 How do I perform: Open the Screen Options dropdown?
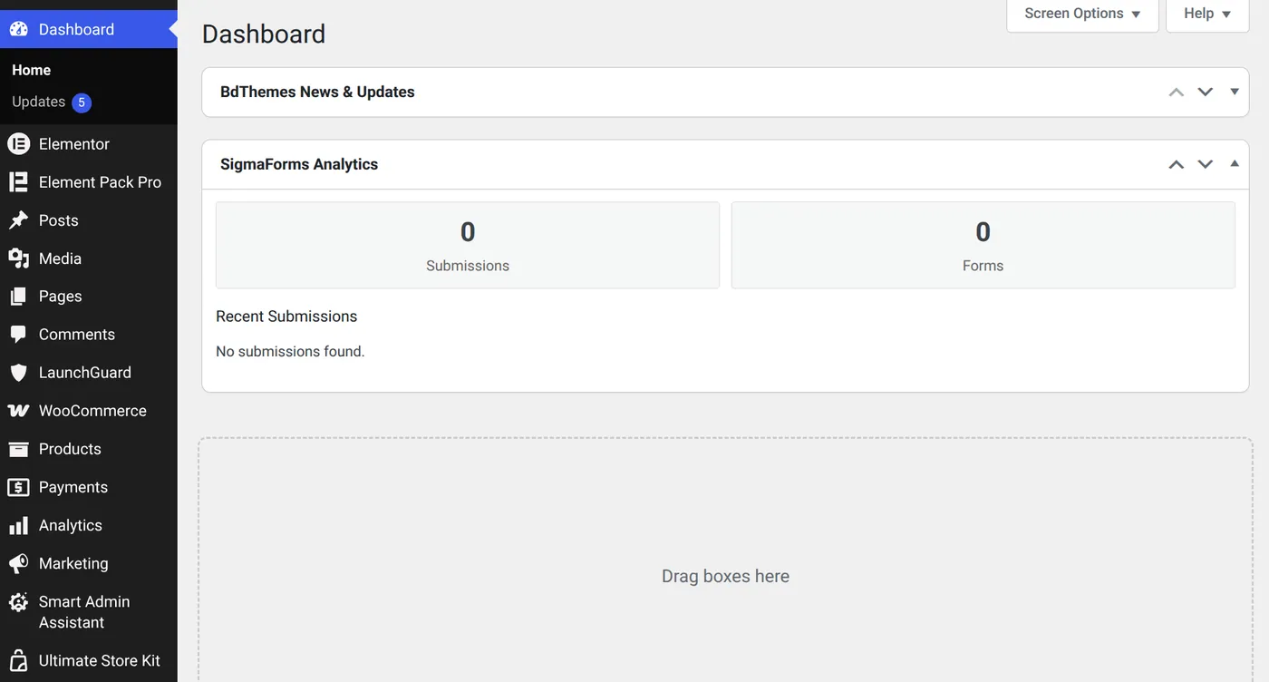click(x=1082, y=14)
